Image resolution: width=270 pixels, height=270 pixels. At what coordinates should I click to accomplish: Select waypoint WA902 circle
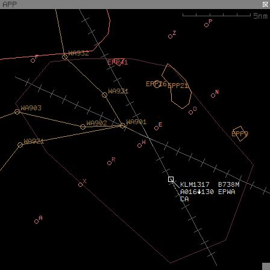pyautogui.click(x=83, y=127)
